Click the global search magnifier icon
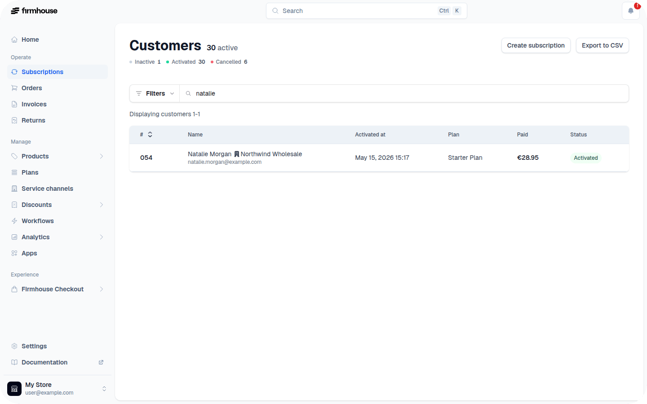647x404 pixels. [x=275, y=11]
